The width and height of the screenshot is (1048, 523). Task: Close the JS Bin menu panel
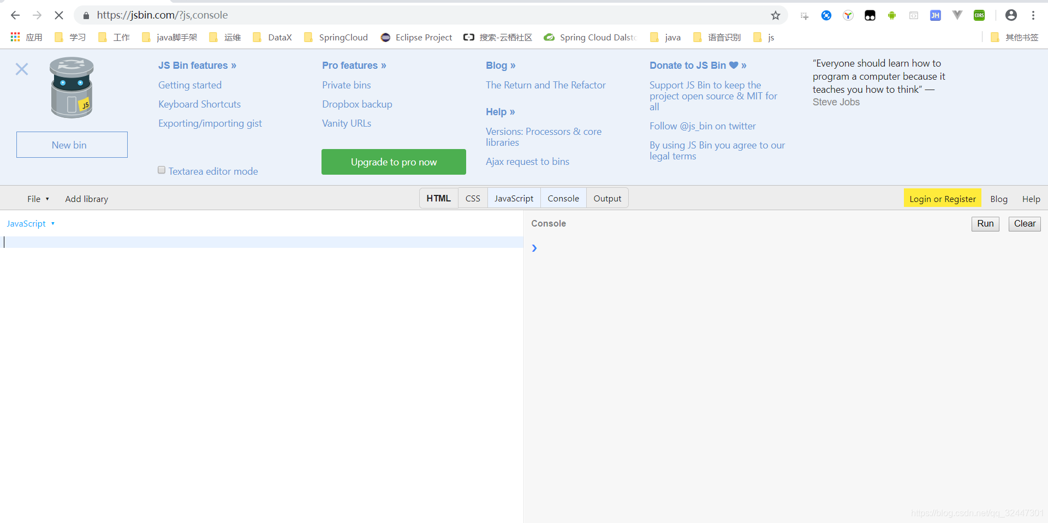pyautogui.click(x=22, y=69)
